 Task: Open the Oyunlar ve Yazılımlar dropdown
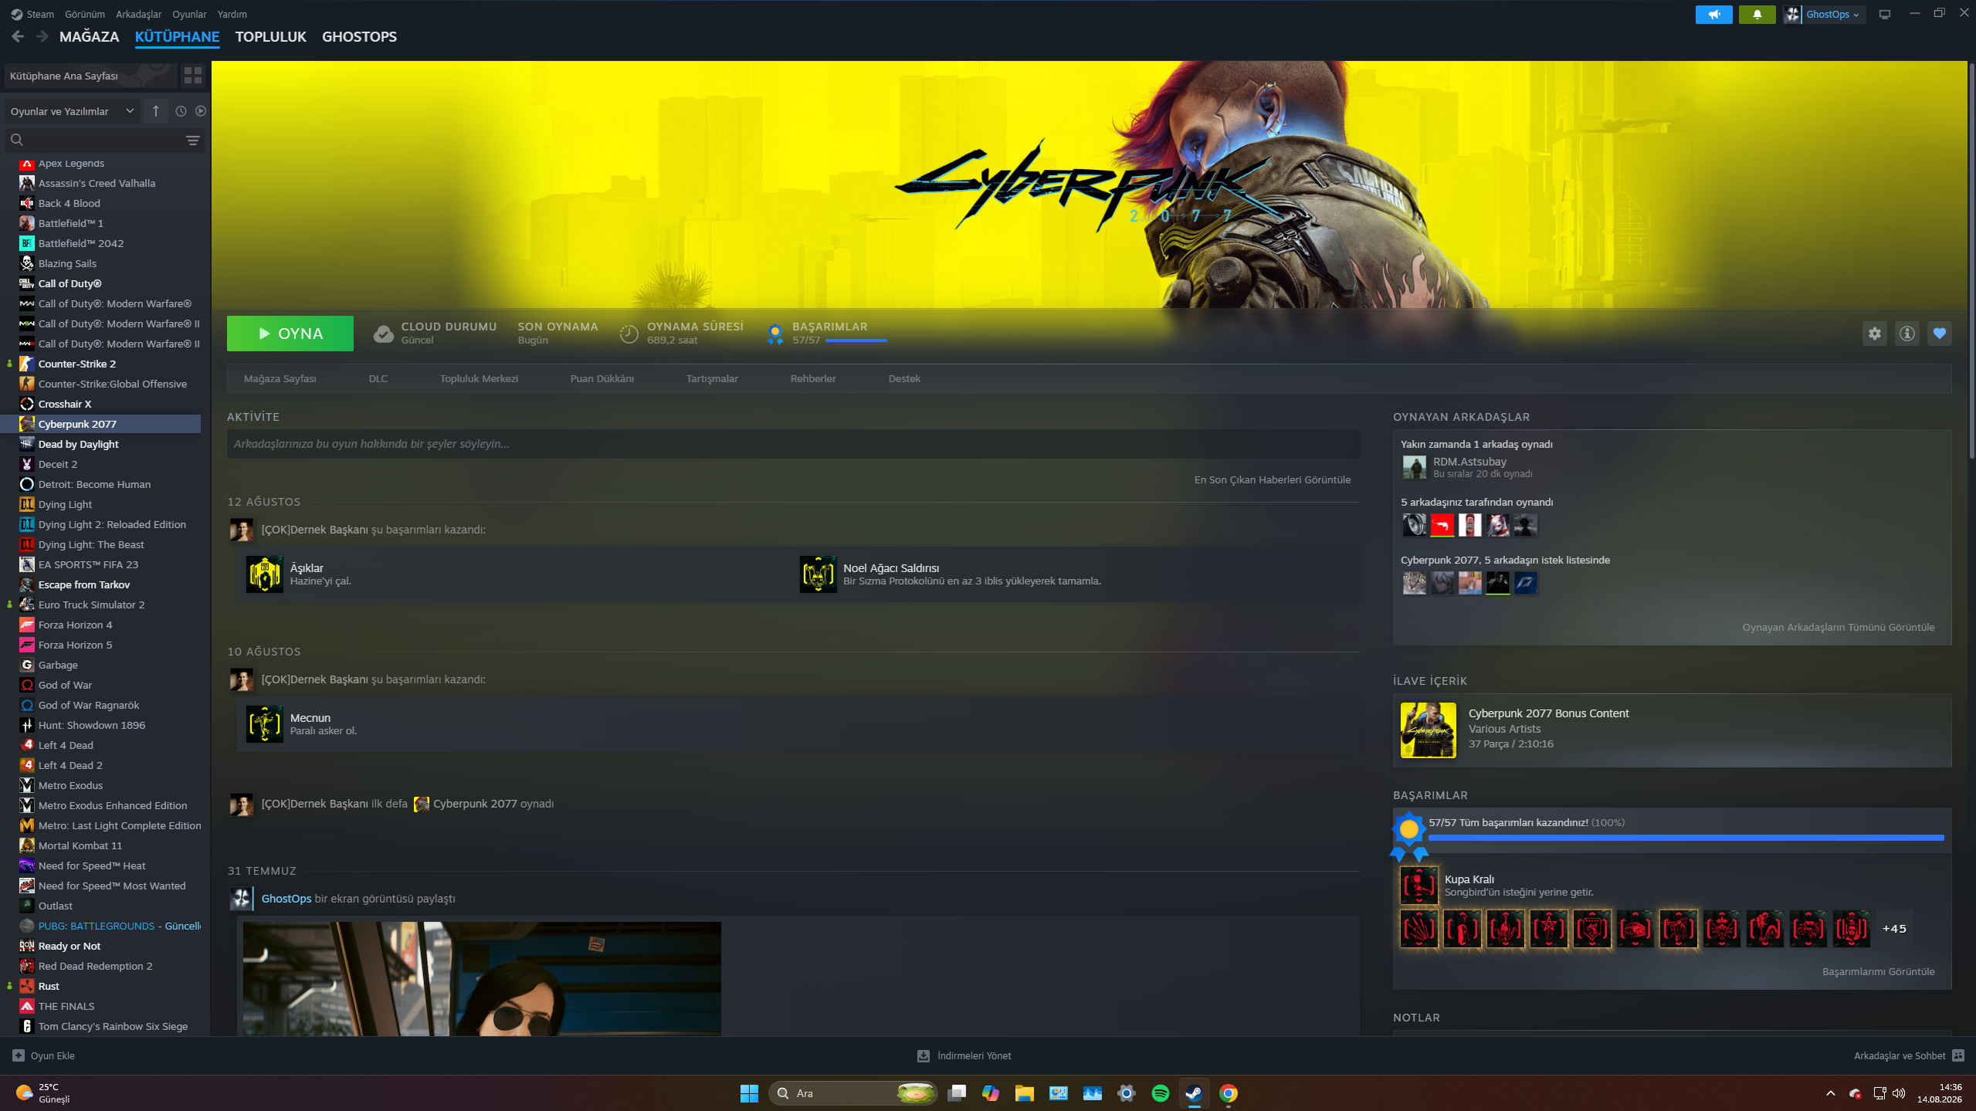click(73, 111)
